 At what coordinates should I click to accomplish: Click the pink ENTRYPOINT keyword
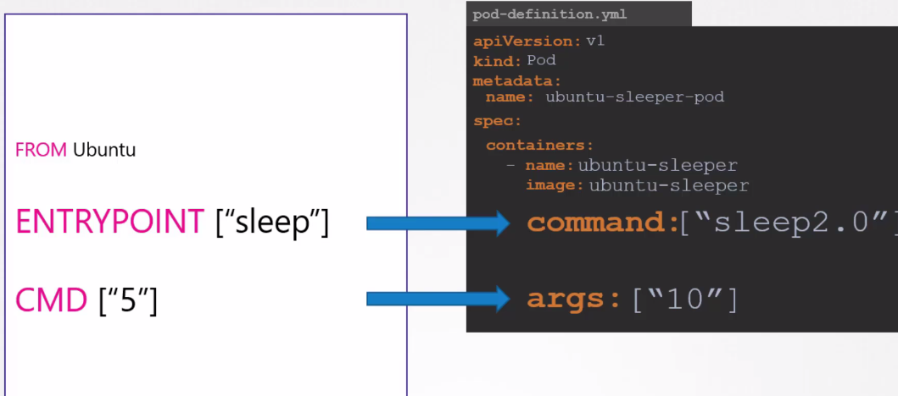pyautogui.click(x=109, y=223)
